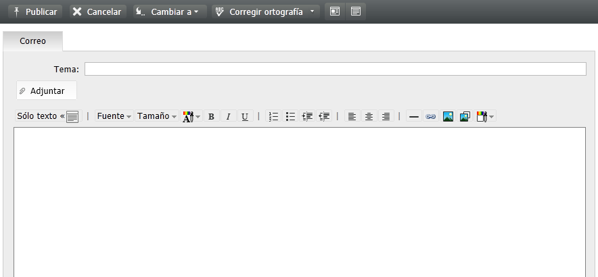The height and width of the screenshot is (277, 598).
Task: Toggle italic formatting
Action: coord(228,116)
